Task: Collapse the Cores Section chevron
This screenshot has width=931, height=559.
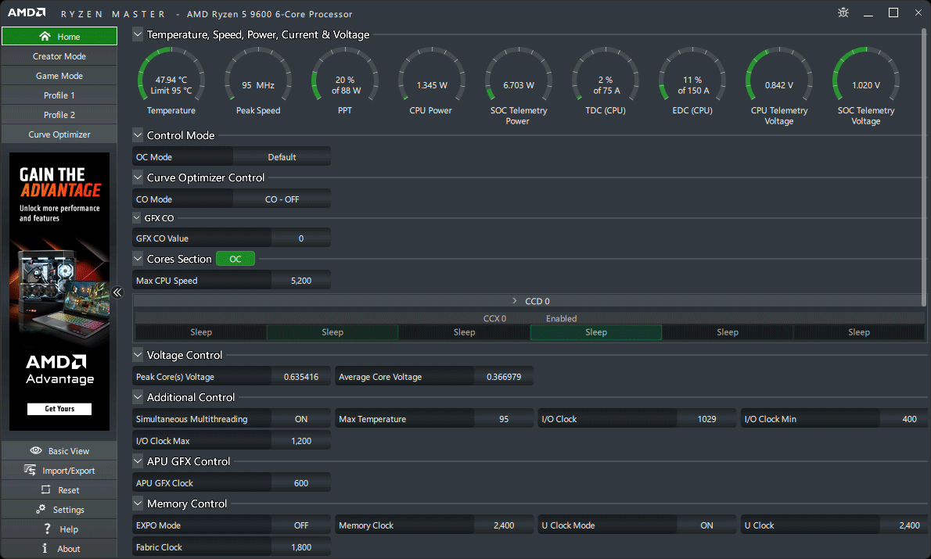Action: pyautogui.click(x=138, y=259)
